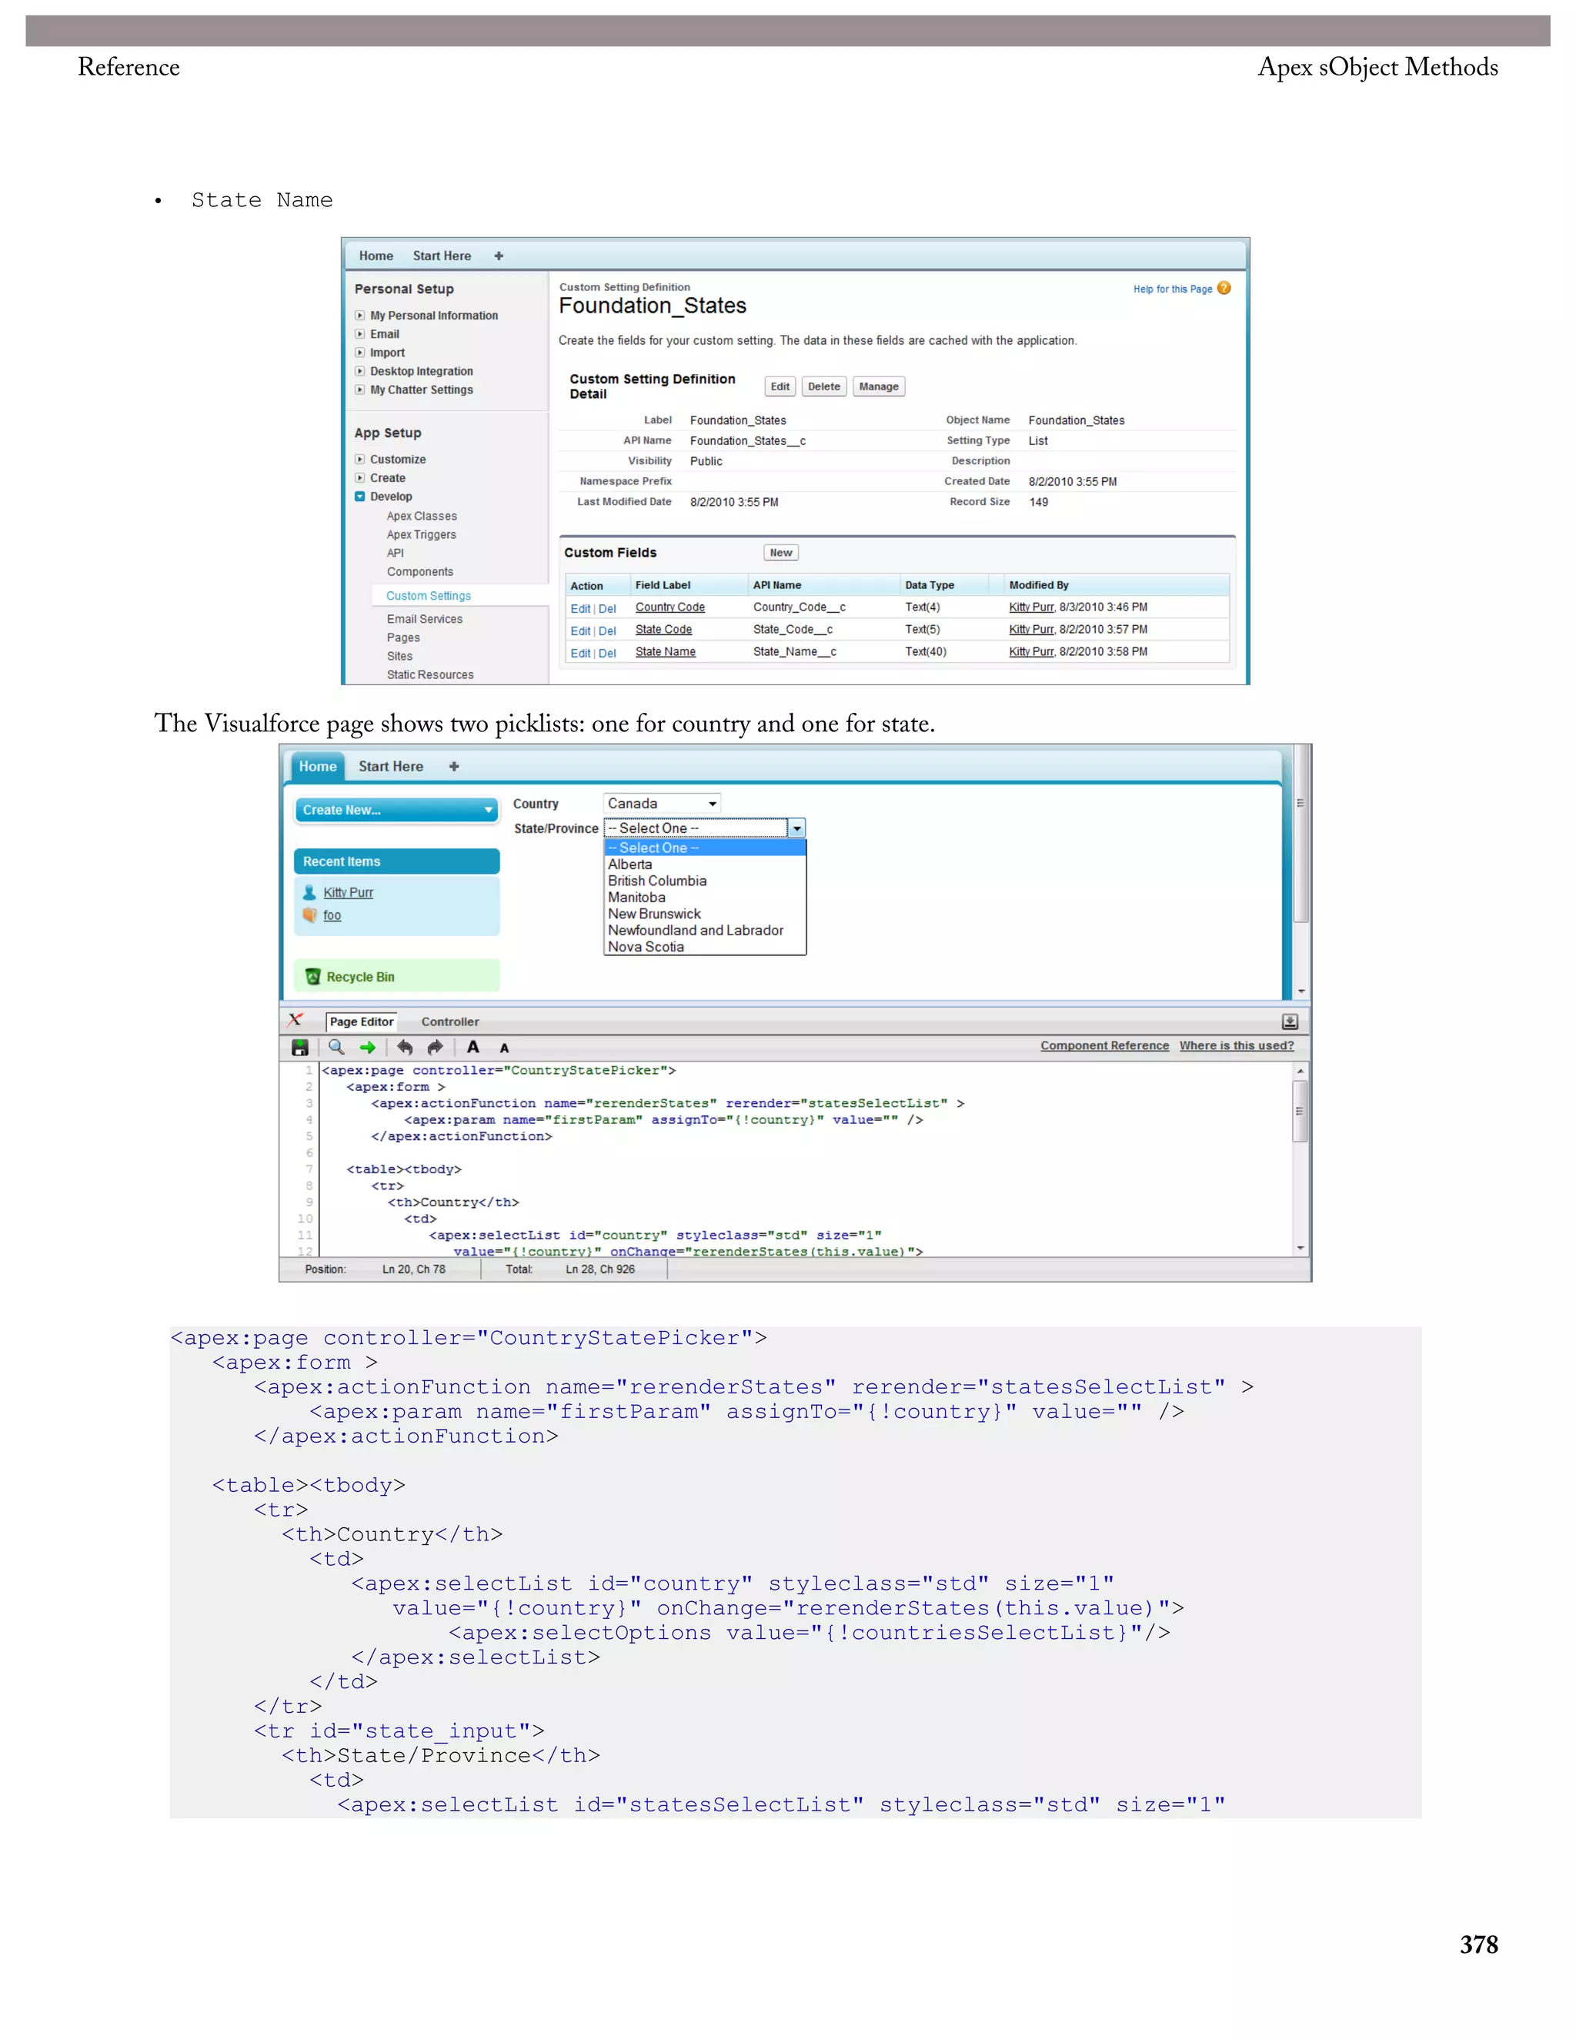Expand My Personal Information in Personal Setup
This screenshot has height=2040, width=1576.
click(359, 316)
